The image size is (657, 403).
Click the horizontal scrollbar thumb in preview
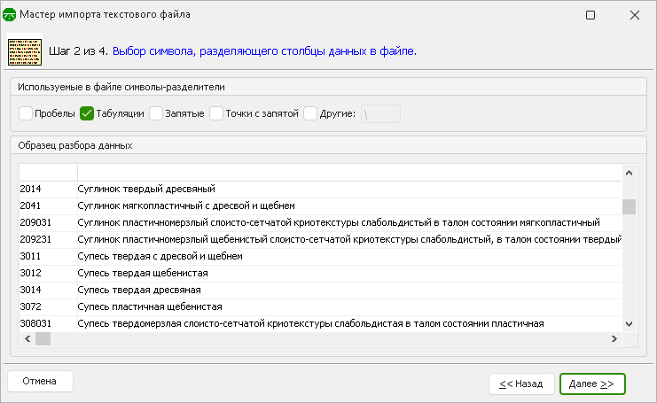(x=43, y=338)
